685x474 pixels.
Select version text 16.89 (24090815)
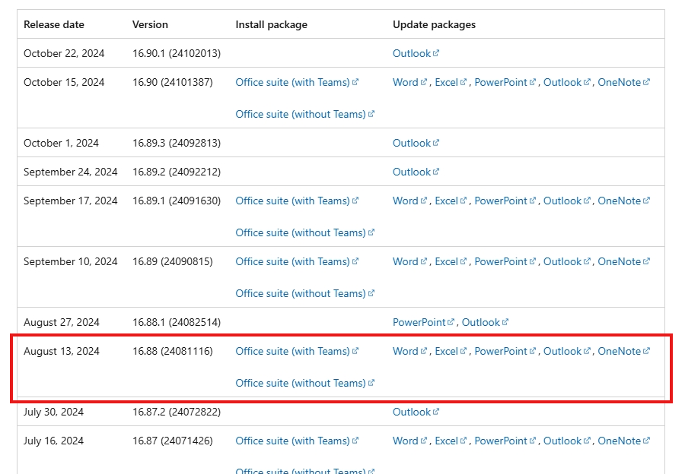[173, 261]
